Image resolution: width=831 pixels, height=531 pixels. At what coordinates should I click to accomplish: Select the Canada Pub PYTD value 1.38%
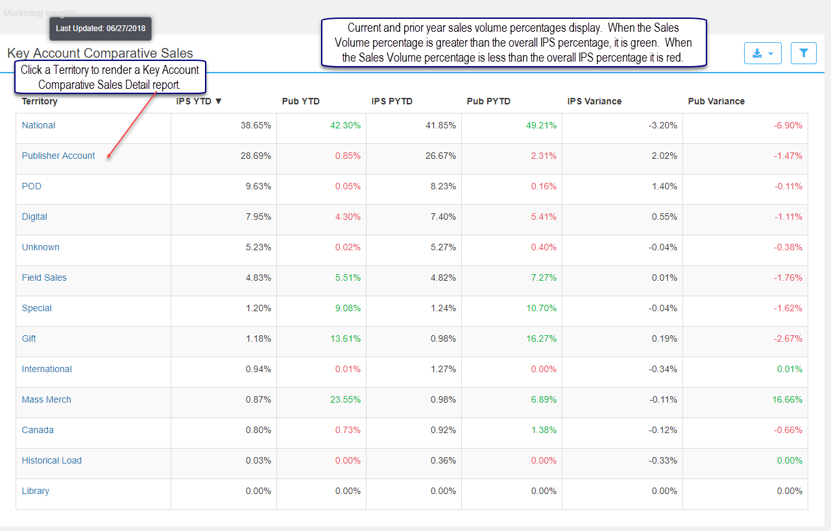pyautogui.click(x=544, y=430)
